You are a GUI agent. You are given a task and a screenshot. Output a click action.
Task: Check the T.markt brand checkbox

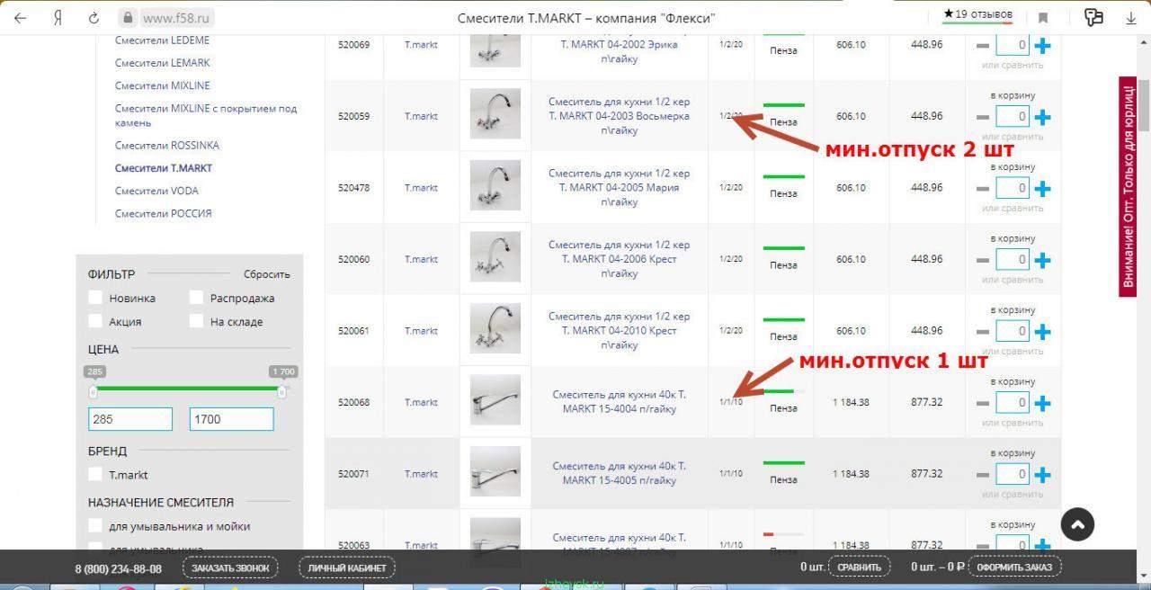(95, 474)
